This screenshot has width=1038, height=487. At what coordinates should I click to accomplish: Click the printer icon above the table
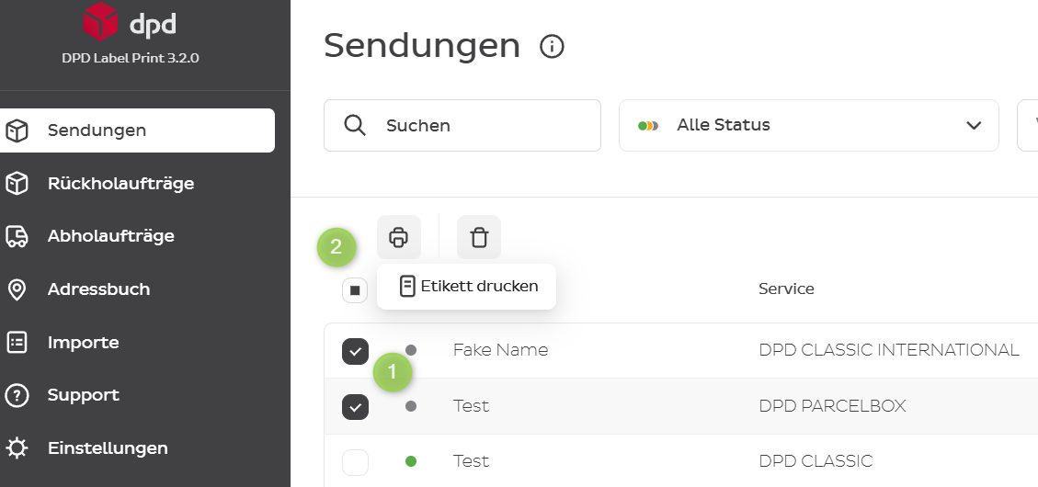(398, 237)
